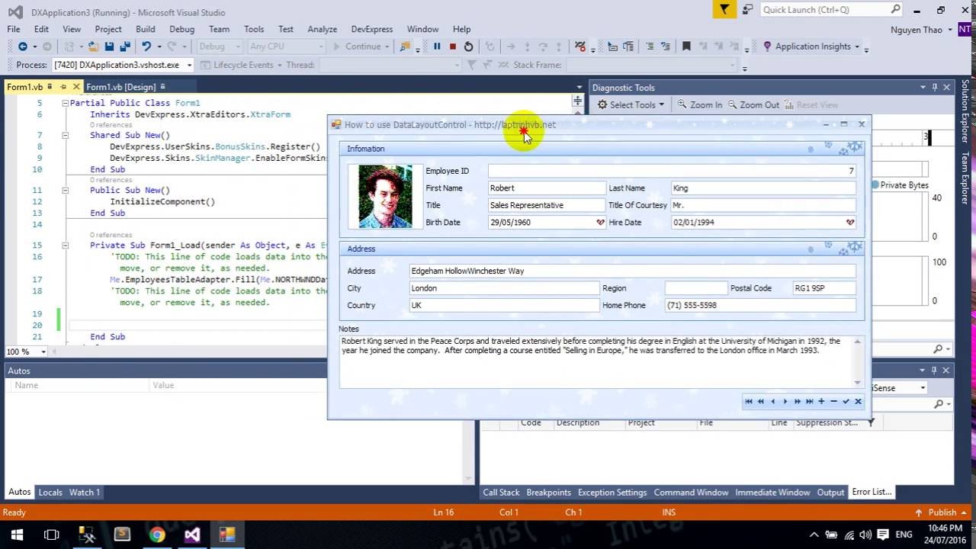Pin the Diagnostic Tools panel
976x549 pixels.
934,88
